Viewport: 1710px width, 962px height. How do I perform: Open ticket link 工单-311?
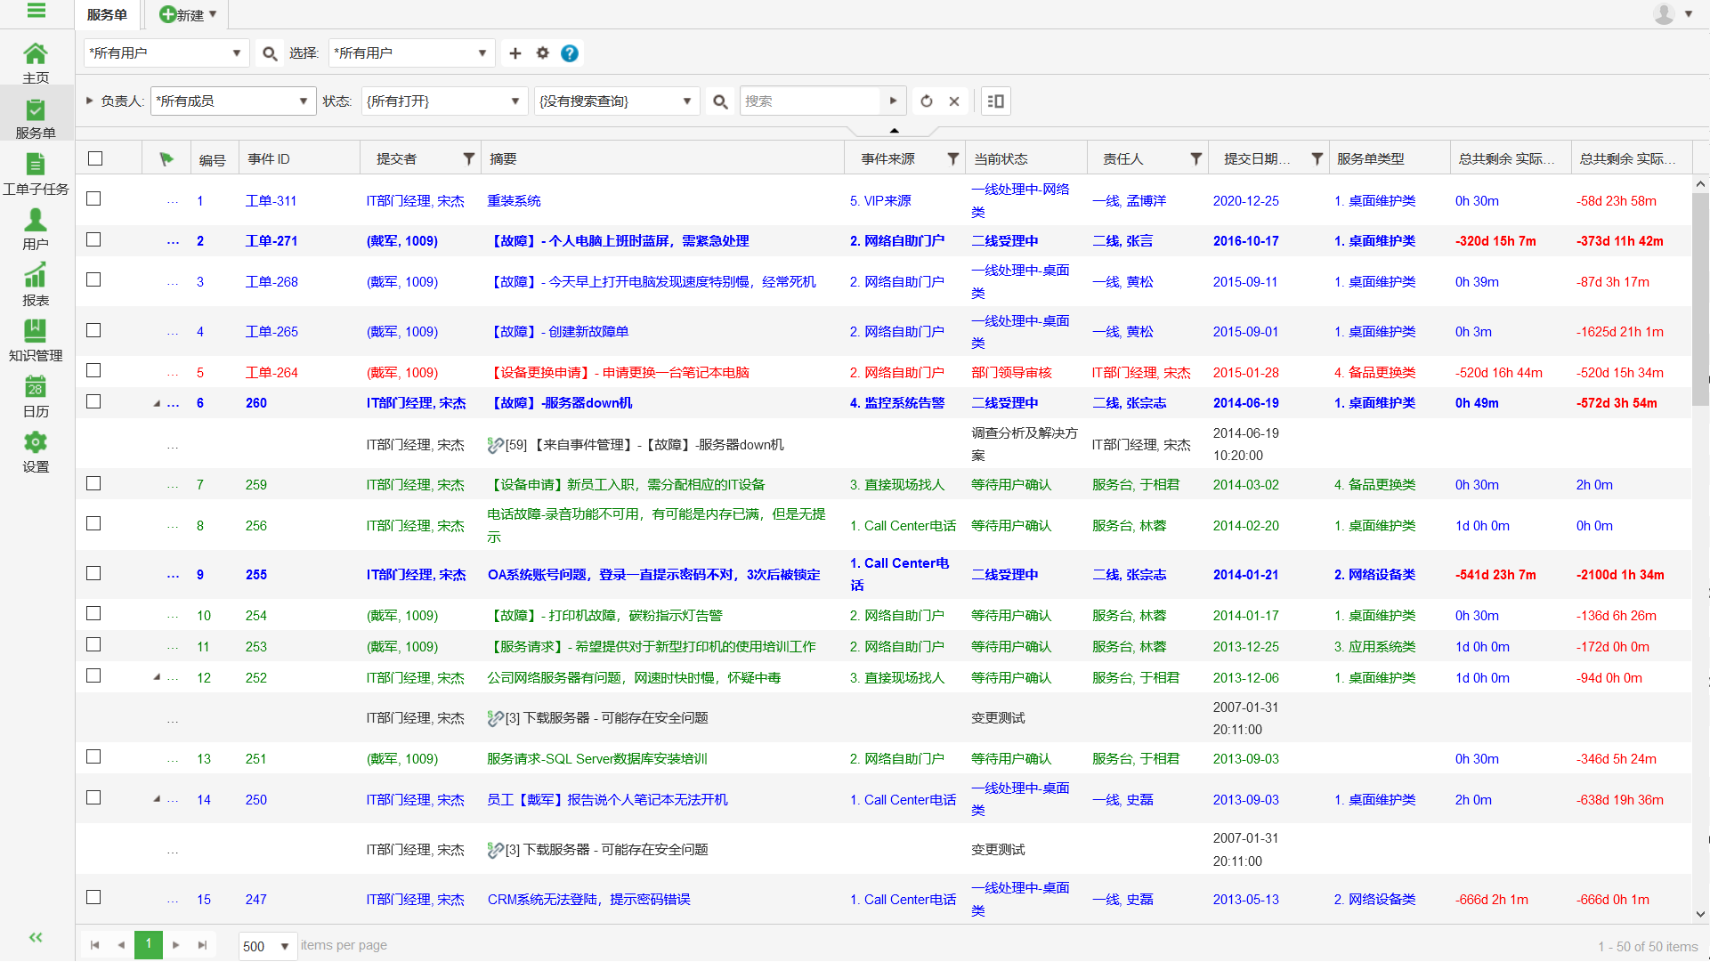click(271, 201)
